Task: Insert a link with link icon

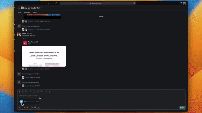Action: (x=30, y=92)
